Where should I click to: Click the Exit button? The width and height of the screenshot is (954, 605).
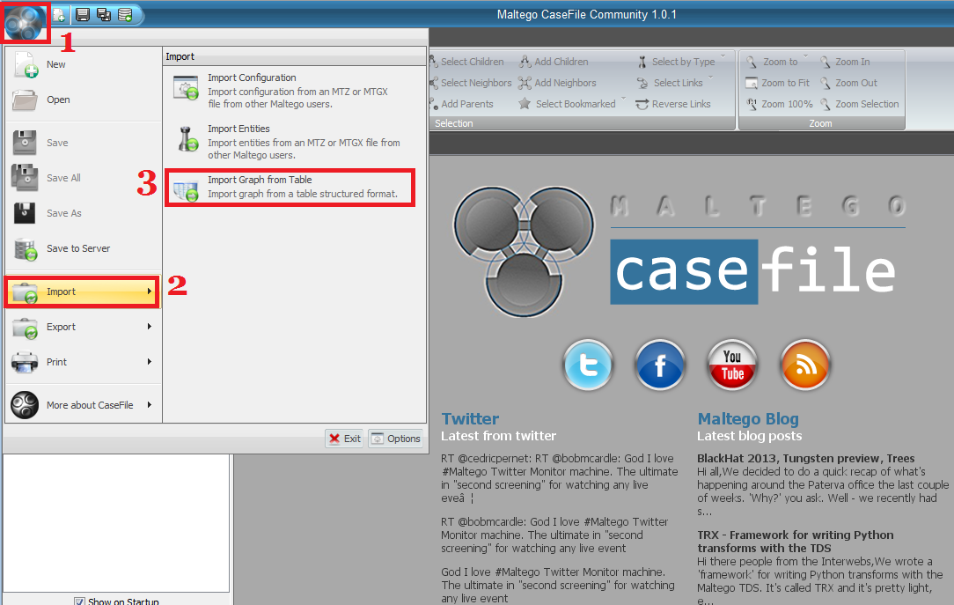click(344, 439)
